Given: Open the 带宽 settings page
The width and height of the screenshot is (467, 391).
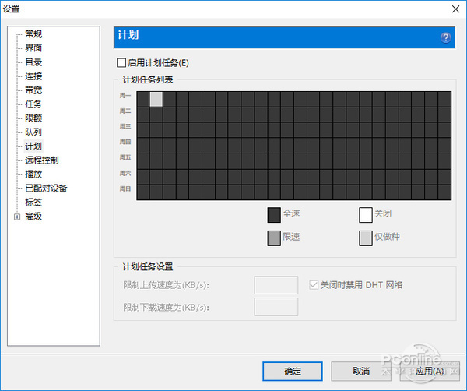Looking at the screenshot, I should click(33, 90).
